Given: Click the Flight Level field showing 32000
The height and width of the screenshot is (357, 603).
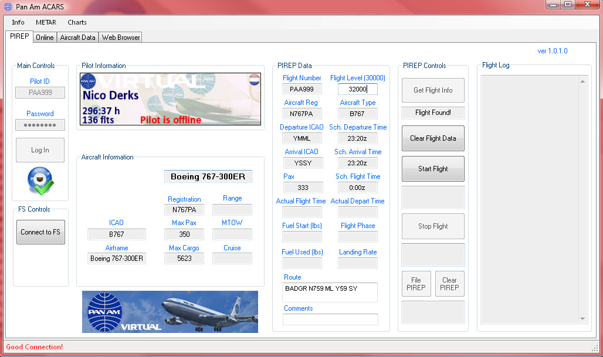Looking at the screenshot, I should (358, 89).
